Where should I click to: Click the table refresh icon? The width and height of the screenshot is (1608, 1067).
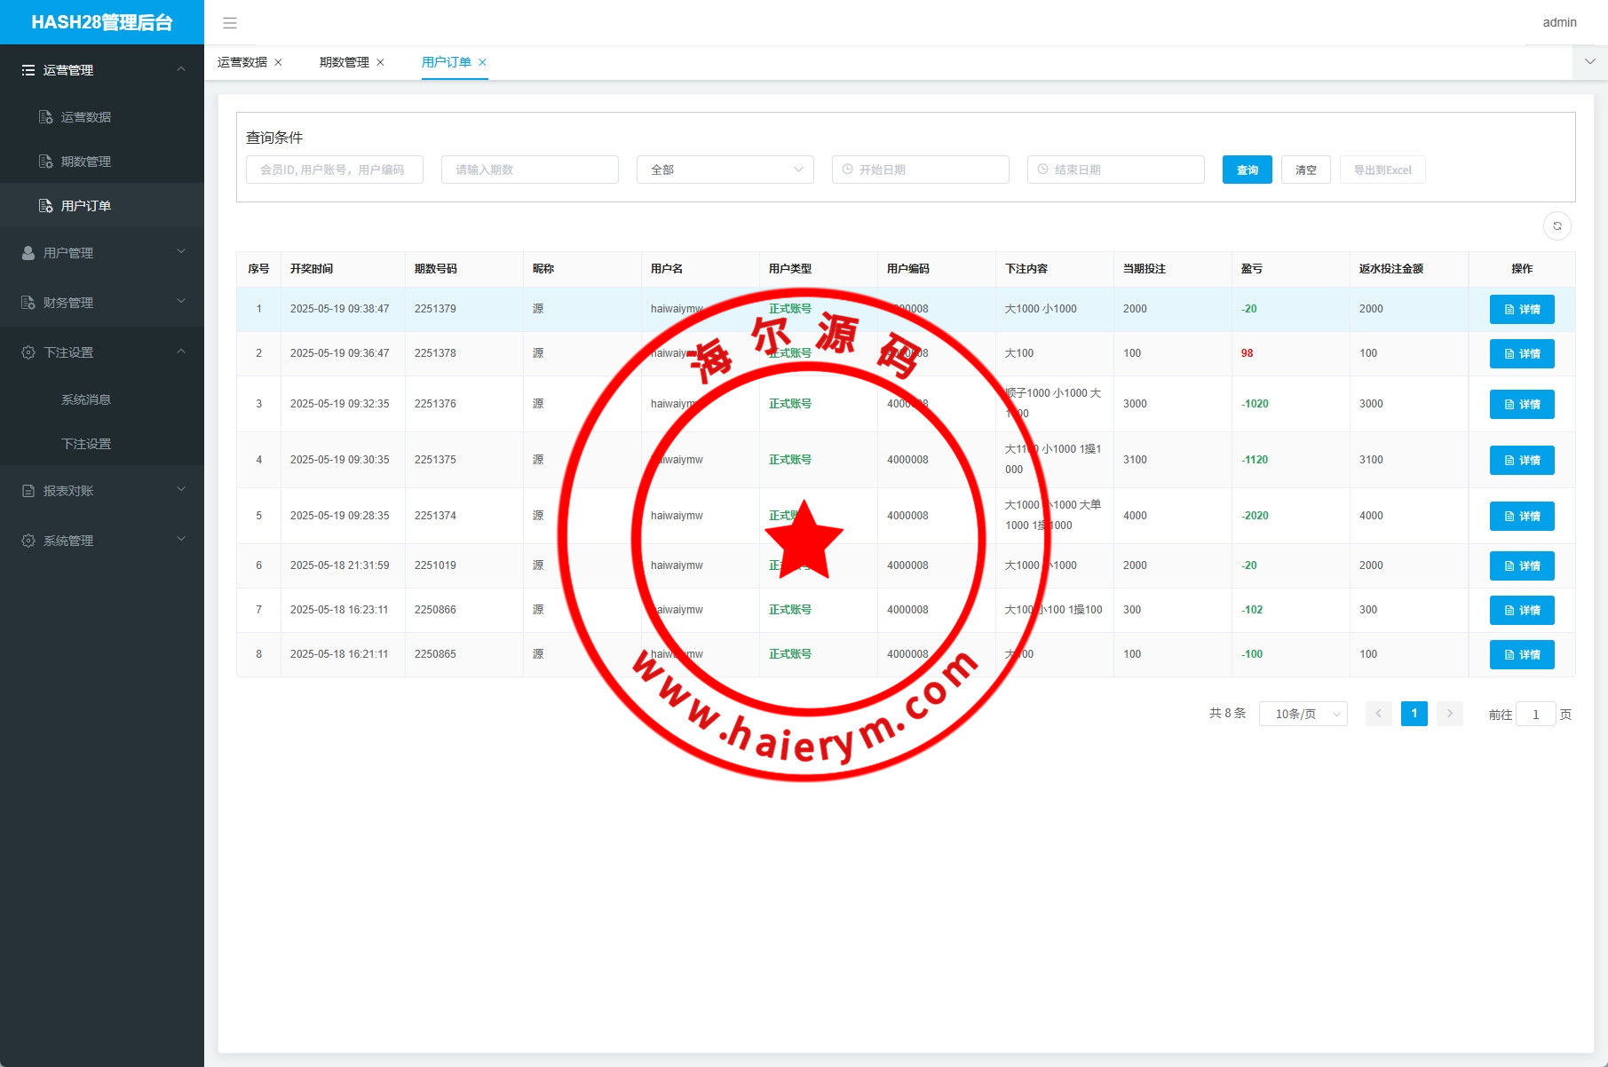point(1557,226)
